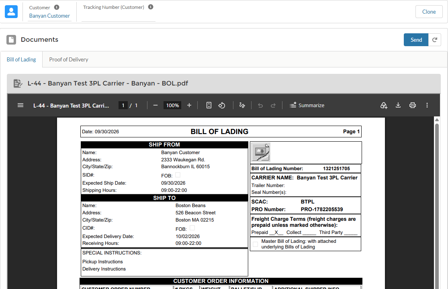Viewport: 448px width, 289px height.
Task: Toggle the Ship From FOB checkbox
Action: point(178,175)
